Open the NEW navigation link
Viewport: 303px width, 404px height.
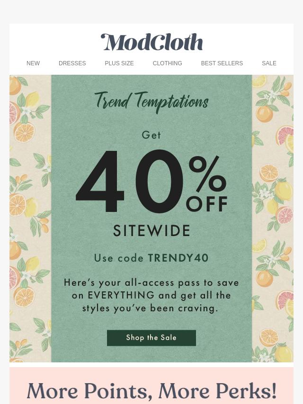(33, 63)
